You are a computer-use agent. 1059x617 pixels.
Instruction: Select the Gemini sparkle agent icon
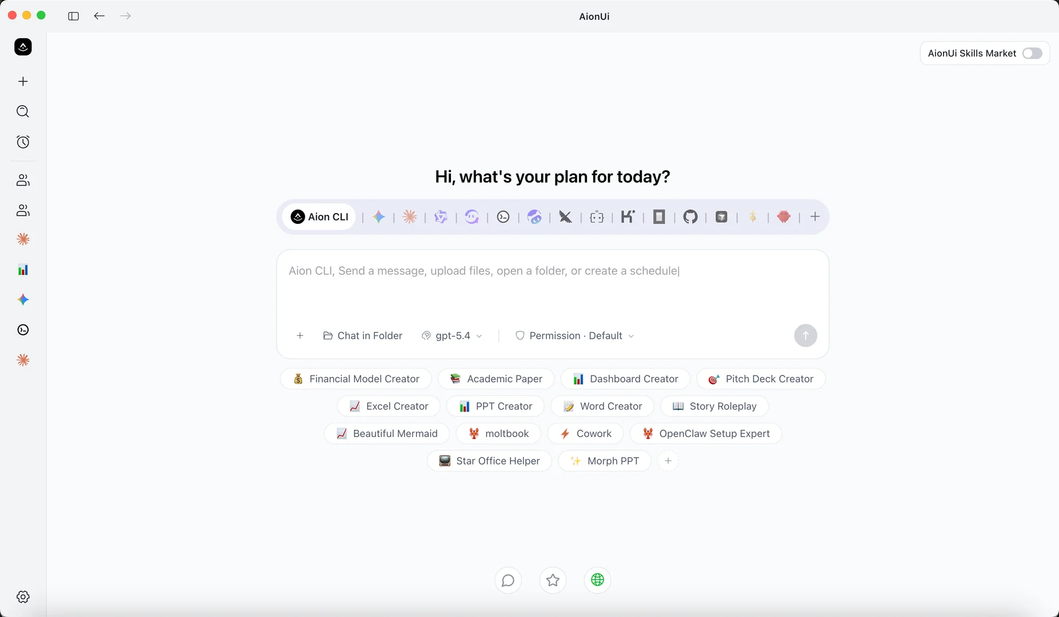(378, 217)
